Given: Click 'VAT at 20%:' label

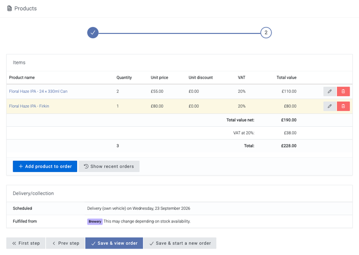Looking at the screenshot, I should (x=244, y=133).
